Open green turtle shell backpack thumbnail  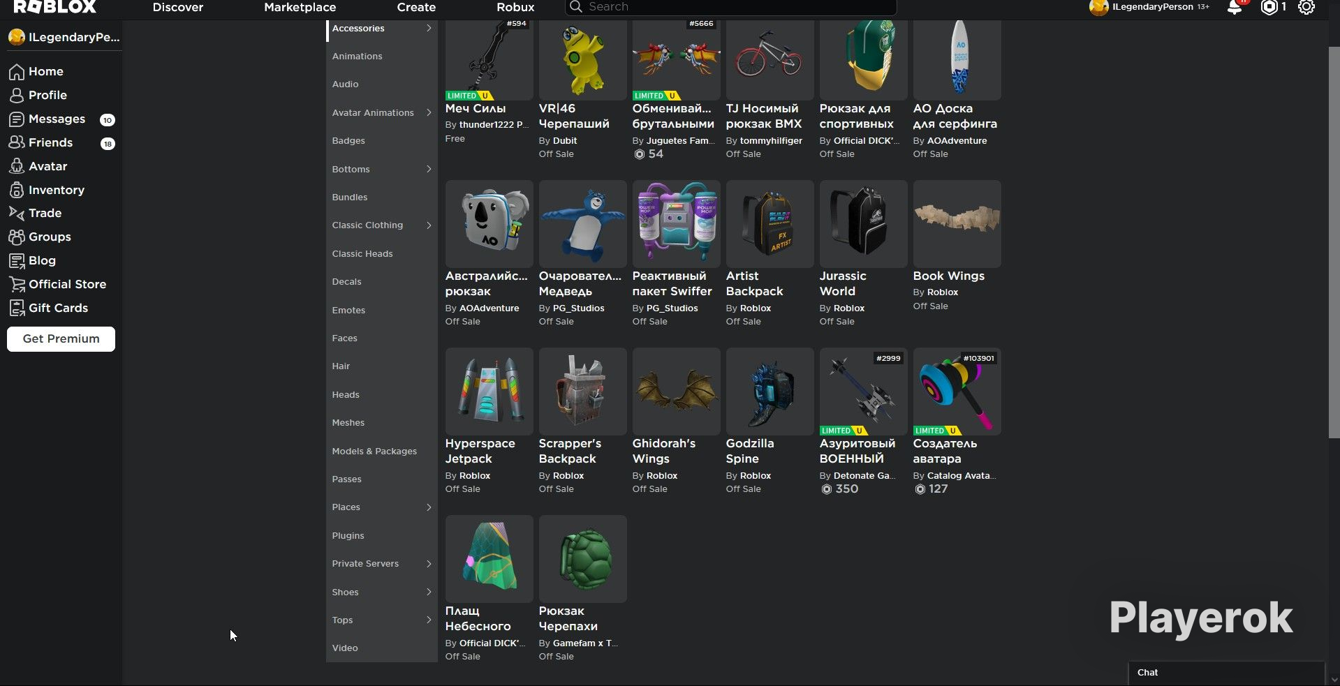pos(582,559)
